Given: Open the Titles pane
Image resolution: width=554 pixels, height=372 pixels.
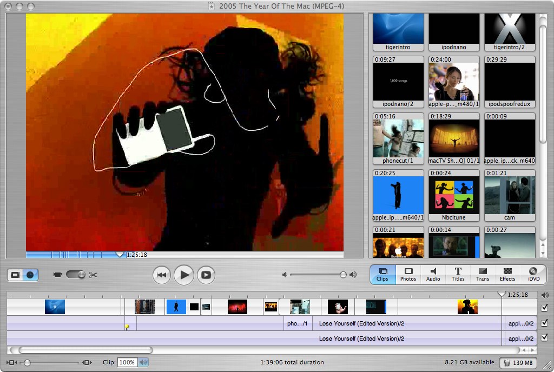Looking at the screenshot, I should point(458,275).
